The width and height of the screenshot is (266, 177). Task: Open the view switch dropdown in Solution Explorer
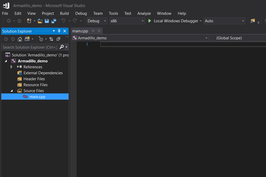pos(32,39)
